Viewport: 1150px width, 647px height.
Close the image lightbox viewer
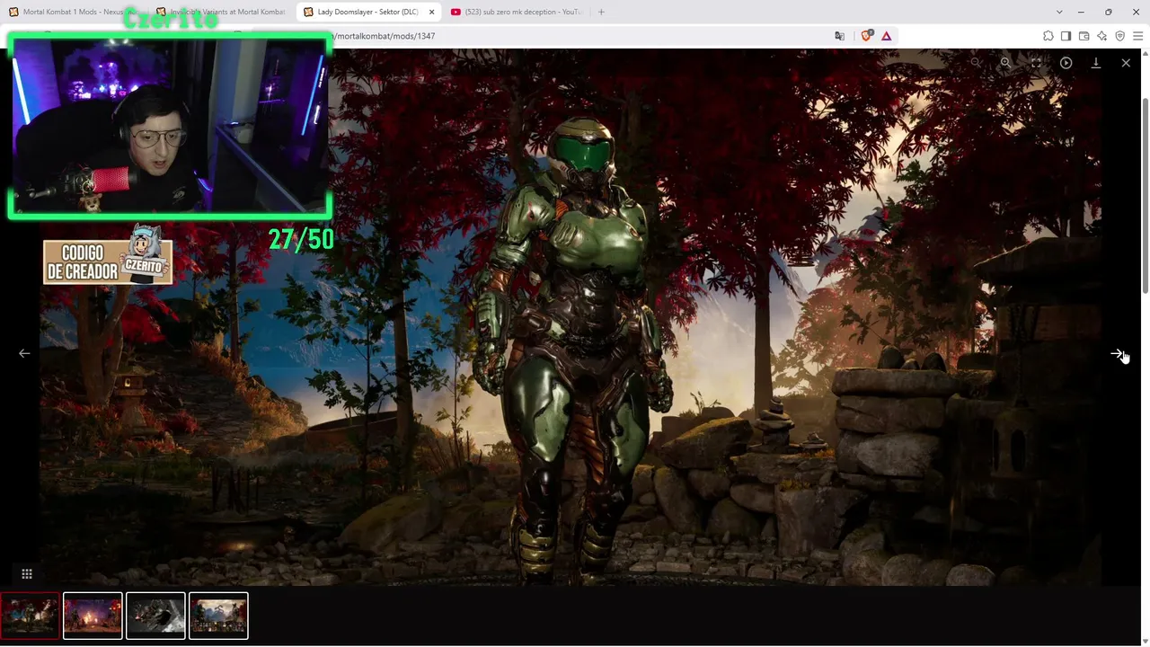[x=1126, y=63]
